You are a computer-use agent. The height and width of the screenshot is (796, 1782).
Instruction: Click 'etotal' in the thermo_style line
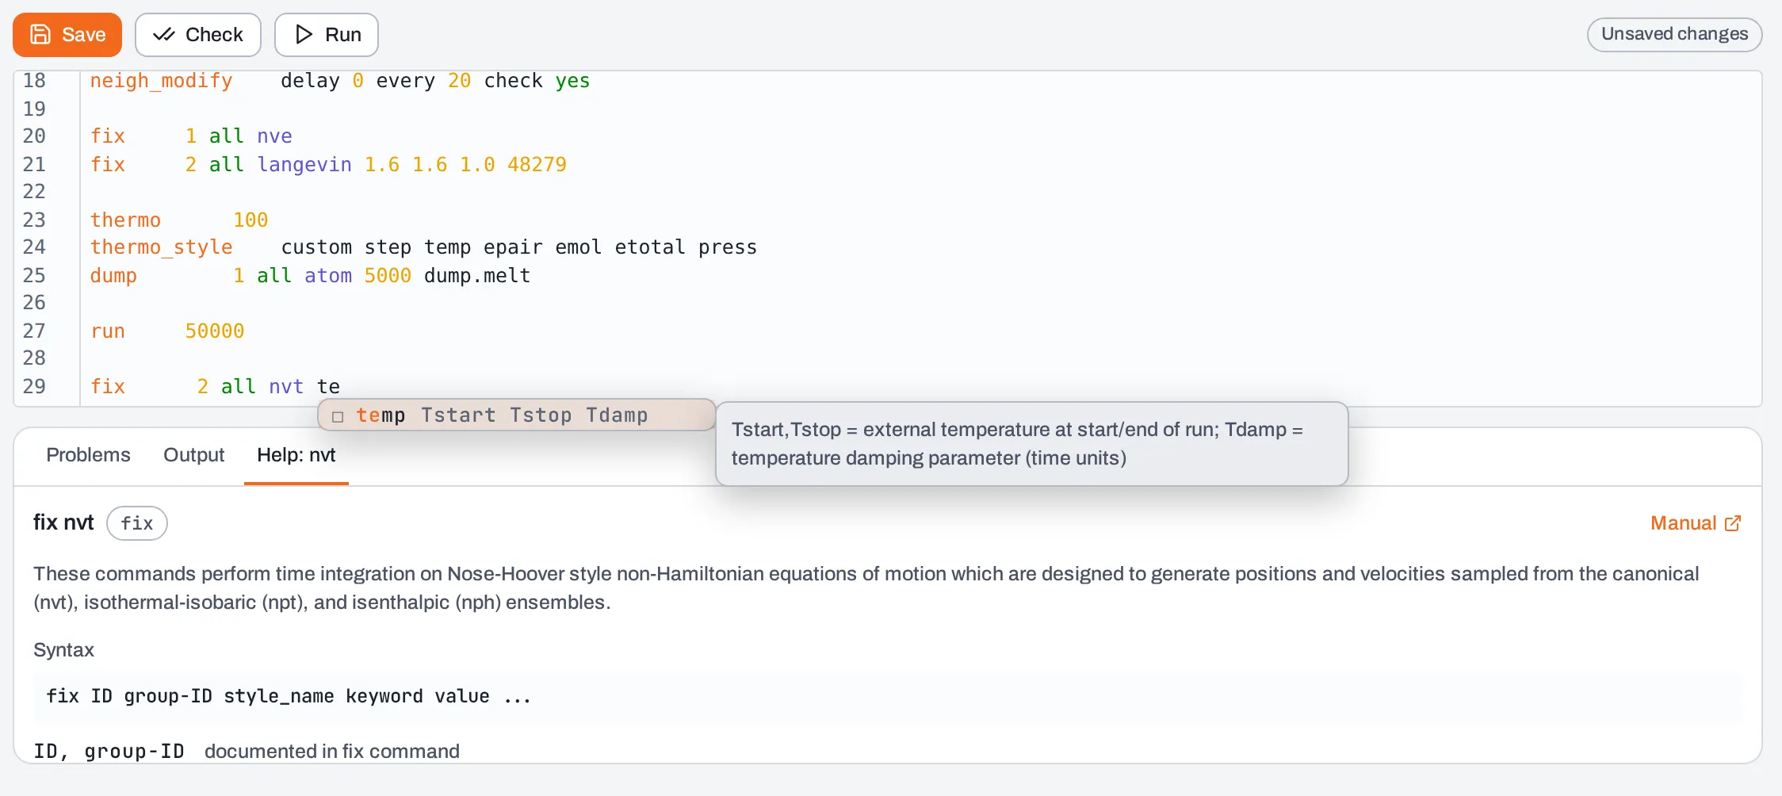click(650, 247)
